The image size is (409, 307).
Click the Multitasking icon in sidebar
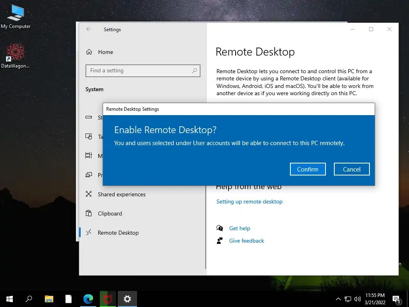(x=89, y=155)
